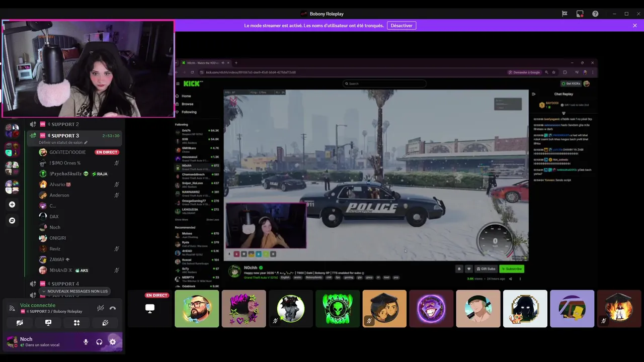
Task: Toggle Discord headphones deafen
Action: [99, 342]
